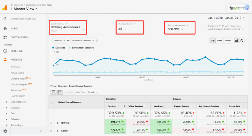
Task: Select the Week chart interval tab
Action: [219, 41]
